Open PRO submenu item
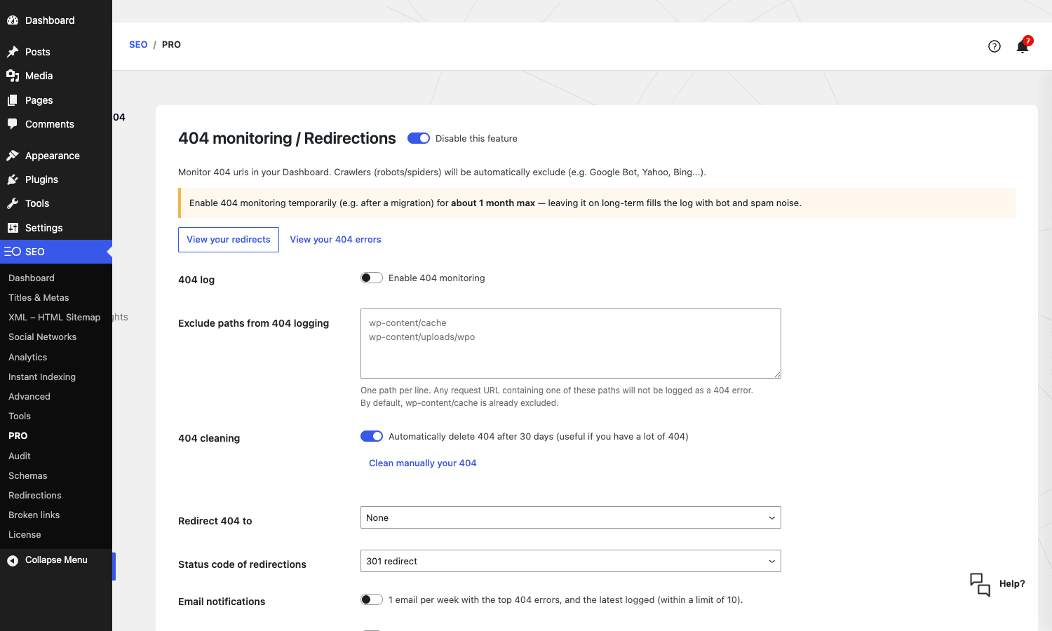Screen dimensions: 1052x631 (18, 436)
